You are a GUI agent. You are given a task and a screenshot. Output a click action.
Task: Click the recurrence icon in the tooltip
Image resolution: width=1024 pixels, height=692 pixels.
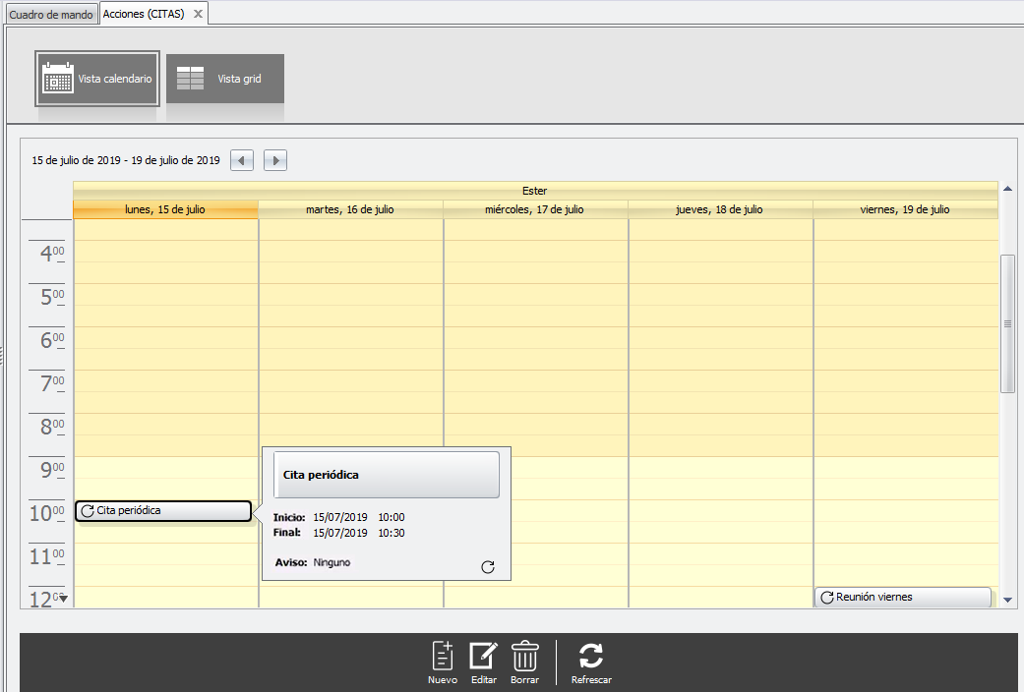pyautogui.click(x=488, y=567)
